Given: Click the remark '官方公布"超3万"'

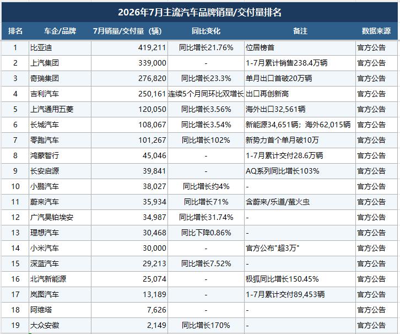Looking at the screenshot, I should pos(272,248).
